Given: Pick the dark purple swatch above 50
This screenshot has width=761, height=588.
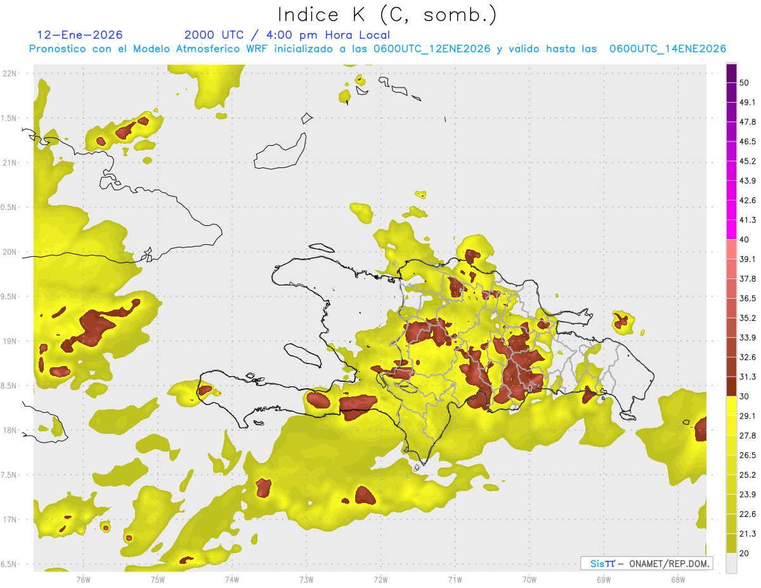Looking at the screenshot, I should coord(731,73).
